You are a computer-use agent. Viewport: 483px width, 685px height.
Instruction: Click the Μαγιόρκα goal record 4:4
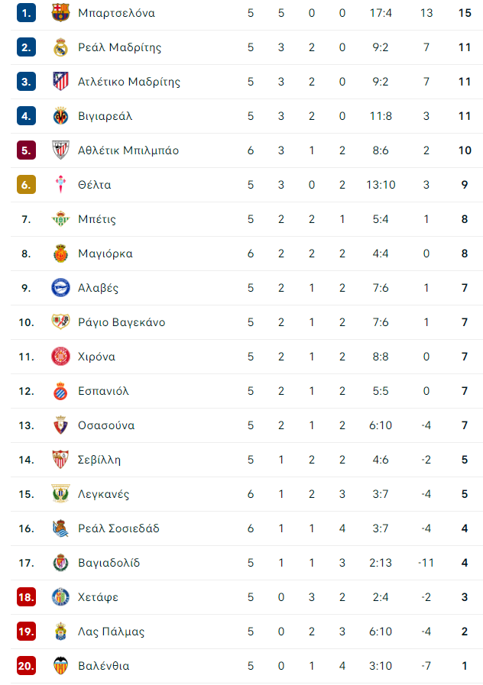[381, 254]
